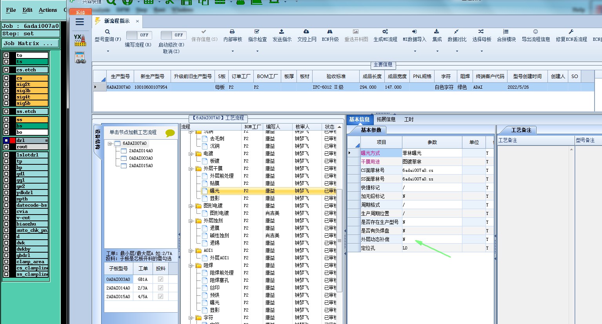Click the 选择母板 shuffle icon
The width and height of the screenshot is (602, 324).
pyautogui.click(x=481, y=31)
